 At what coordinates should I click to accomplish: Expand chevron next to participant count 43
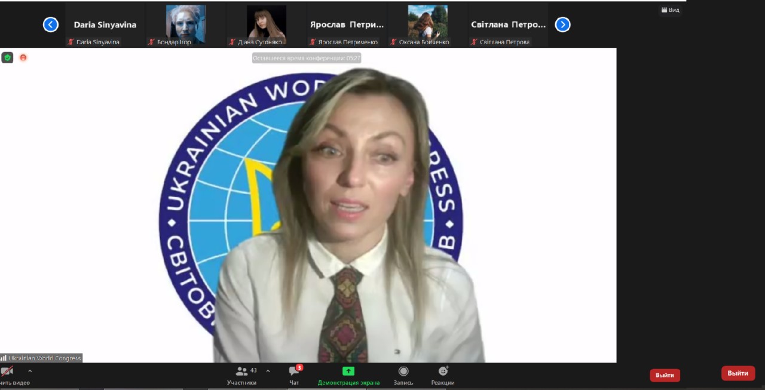268,371
